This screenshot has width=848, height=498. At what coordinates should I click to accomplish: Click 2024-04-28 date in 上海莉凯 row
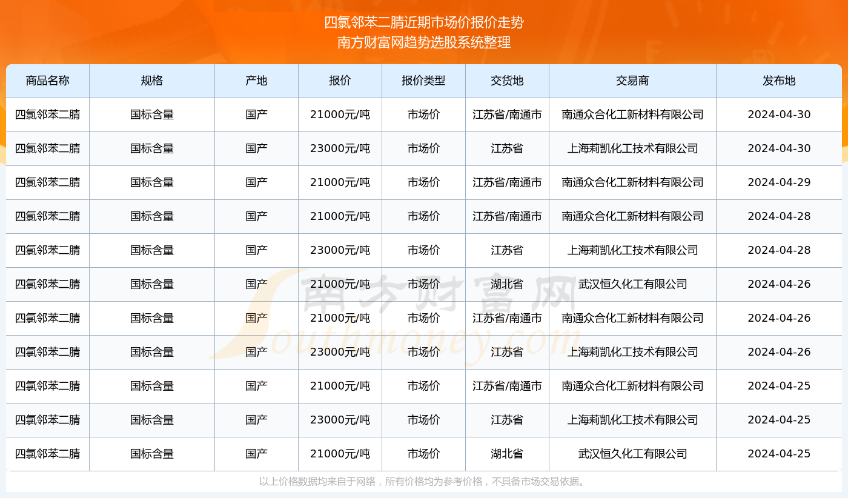pyautogui.click(x=779, y=250)
